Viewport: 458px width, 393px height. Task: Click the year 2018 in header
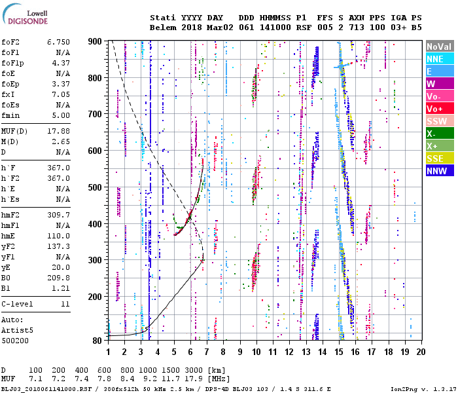(191, 28)
